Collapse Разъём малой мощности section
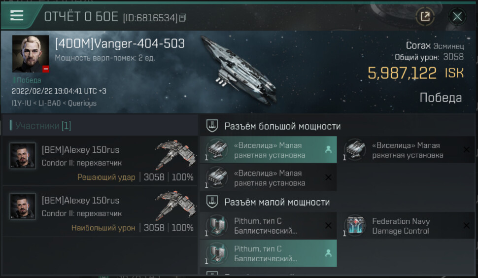 click(x=212, y=202)
